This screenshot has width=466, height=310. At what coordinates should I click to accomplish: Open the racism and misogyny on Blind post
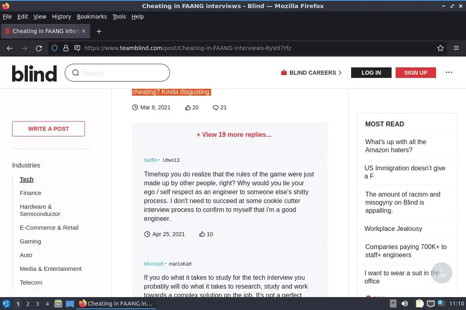click(403, 202)
